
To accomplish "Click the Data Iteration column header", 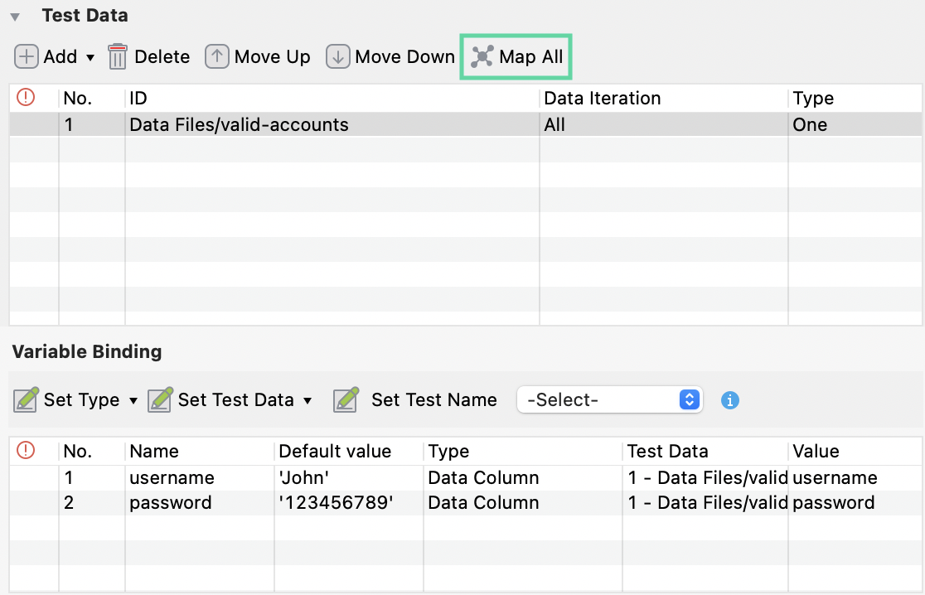I will tap(603, 98).
